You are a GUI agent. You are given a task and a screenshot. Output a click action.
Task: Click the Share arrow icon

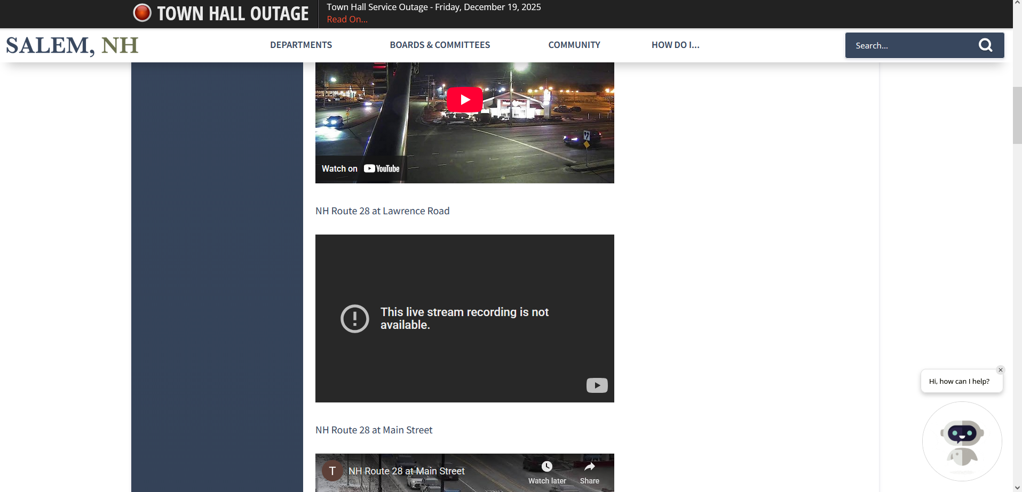(x=590, y=466)
